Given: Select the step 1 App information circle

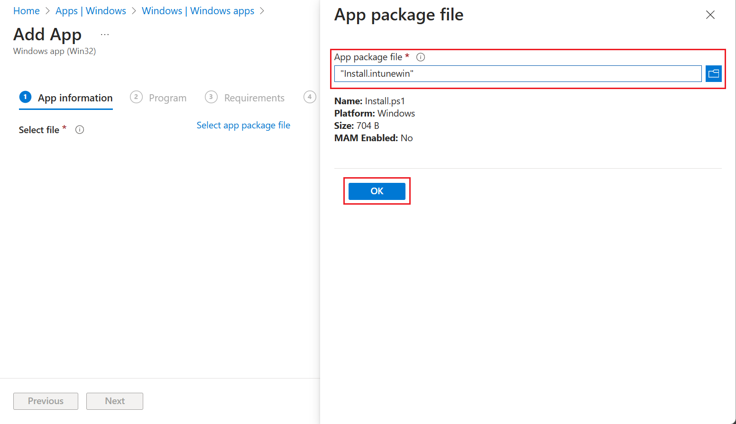Looking at the screenshot, I should pyautogui.click(x=25, y=97).
